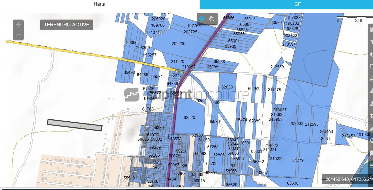The height and width of the screenshot is (190, 373).
Task: Click the zoom in plus button
Action: pyautogui.click(x=18, y=25)
